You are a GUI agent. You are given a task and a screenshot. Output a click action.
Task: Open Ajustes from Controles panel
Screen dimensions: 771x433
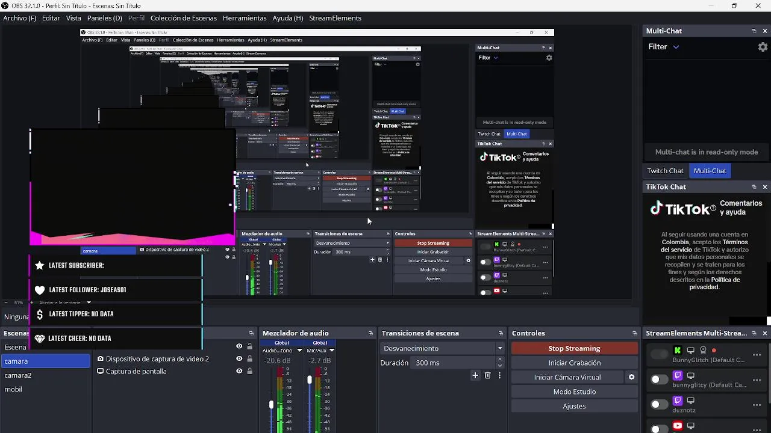point(574,406)
